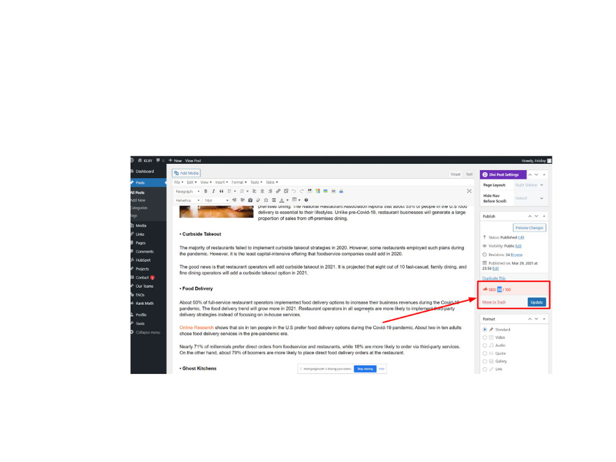616x462 pixels.
Task: Click Duplicate This link
Action: point(494,278)
